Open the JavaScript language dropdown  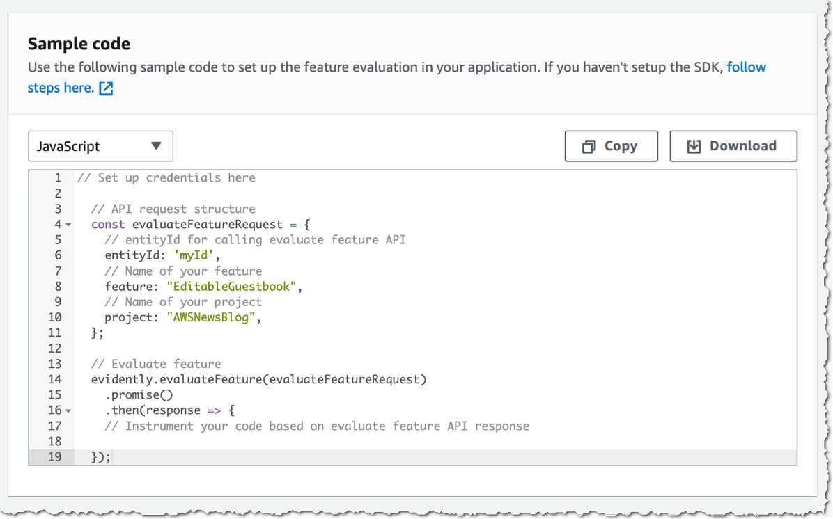[100, 146]
